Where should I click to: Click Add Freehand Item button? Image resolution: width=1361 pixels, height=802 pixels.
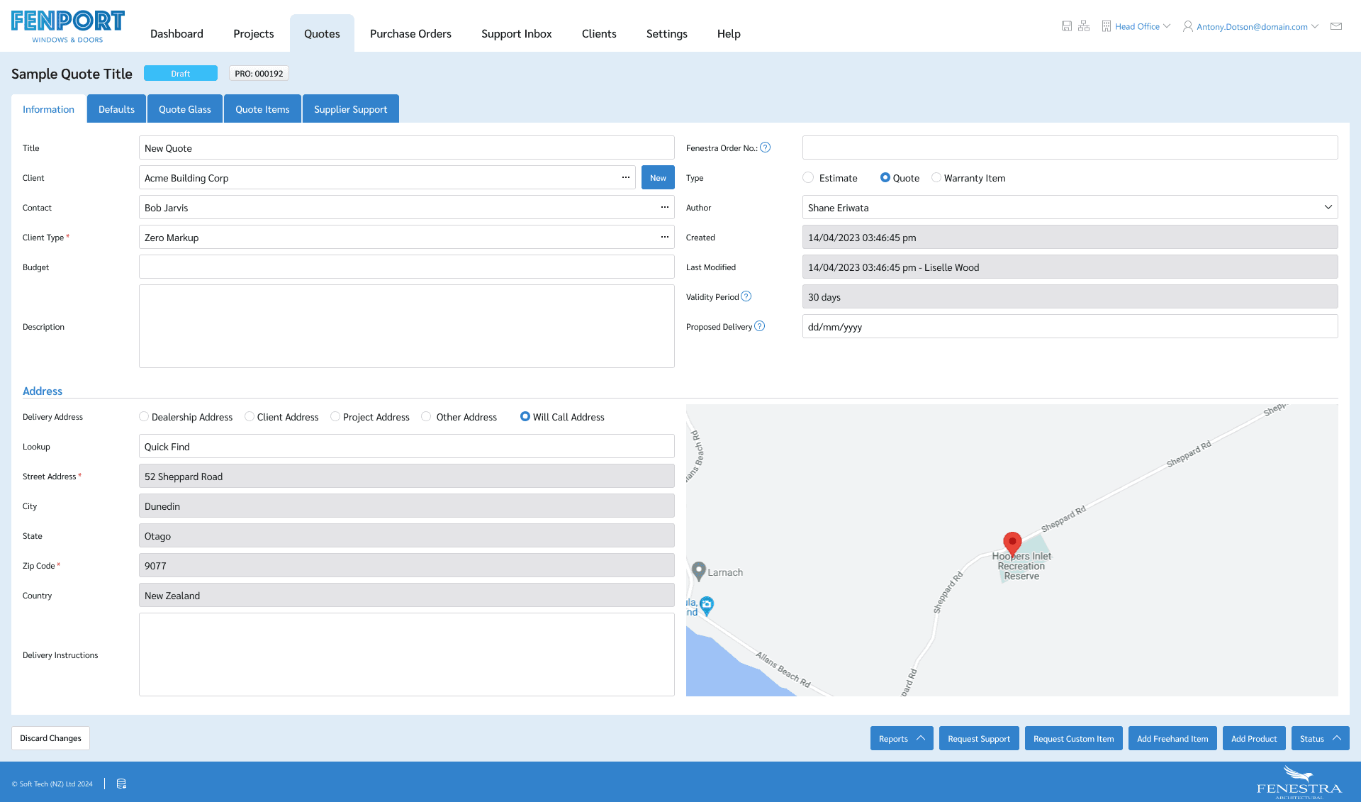[x=1172, y=738]
